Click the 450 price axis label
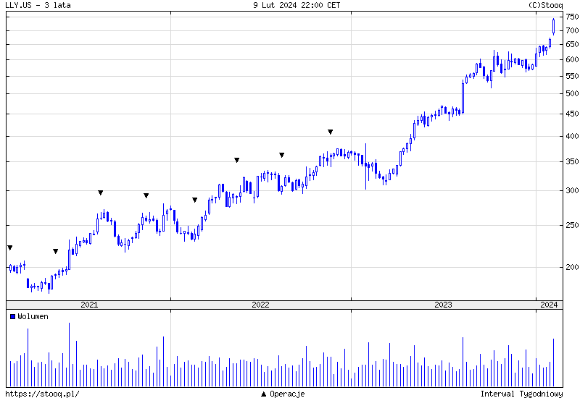Viewport: 580px width, 398px height. click(x=572, y=114)
